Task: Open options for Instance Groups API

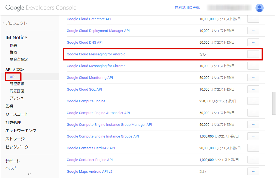Action: 253,136
